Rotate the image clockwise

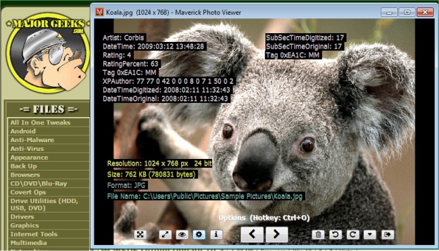click(353, 235)
